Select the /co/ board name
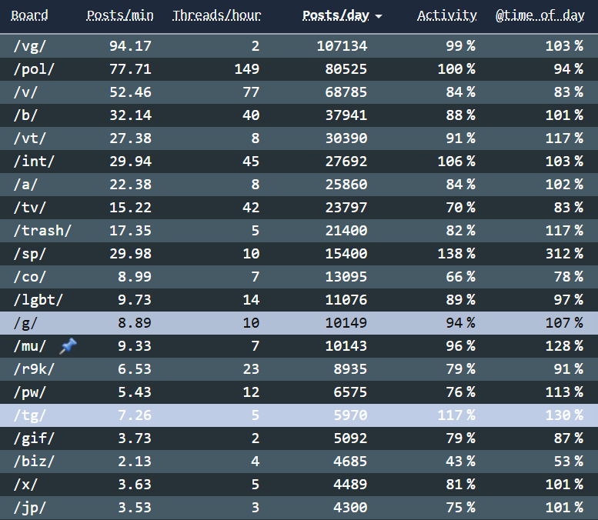Screen dimensions: 598x520 click(x=29, y=277)
